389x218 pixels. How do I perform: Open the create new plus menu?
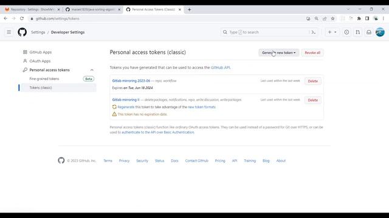(x=332, y=32)
